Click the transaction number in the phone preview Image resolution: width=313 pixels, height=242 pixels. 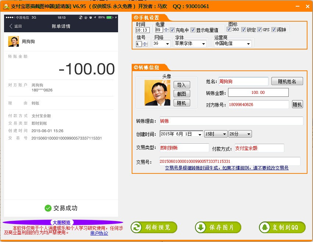click(x=67, y=138)
